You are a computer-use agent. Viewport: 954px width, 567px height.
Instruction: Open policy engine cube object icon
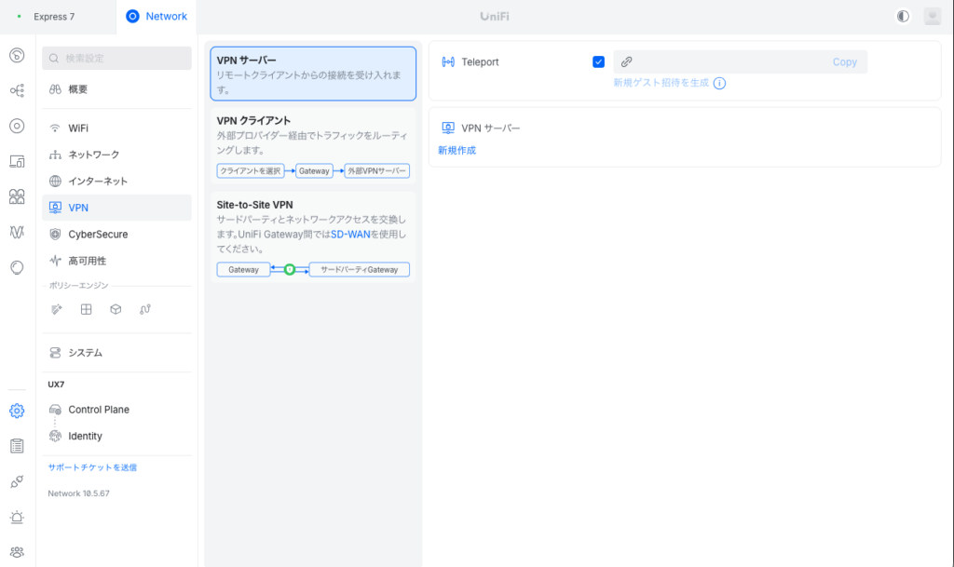(x=116, y=309)
